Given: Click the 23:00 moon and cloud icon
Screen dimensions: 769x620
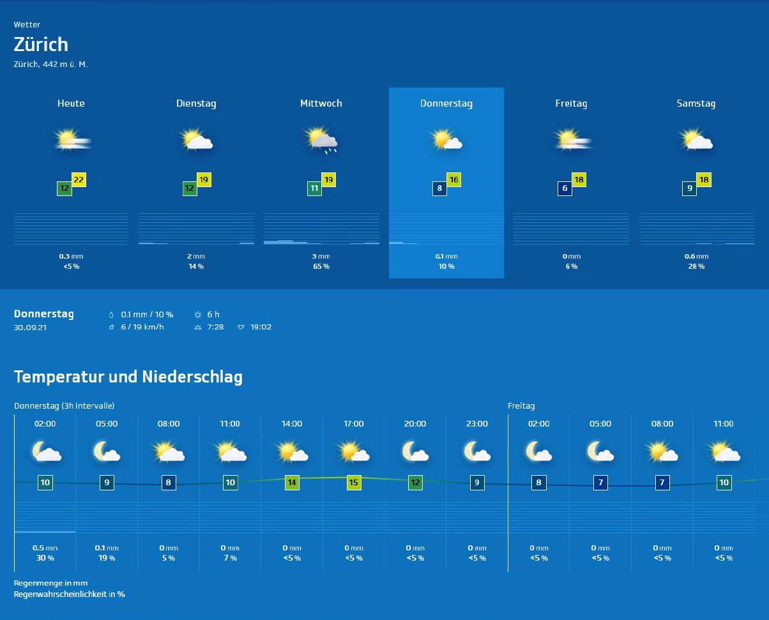Looking at the screenshot, I should coord(477,451).
